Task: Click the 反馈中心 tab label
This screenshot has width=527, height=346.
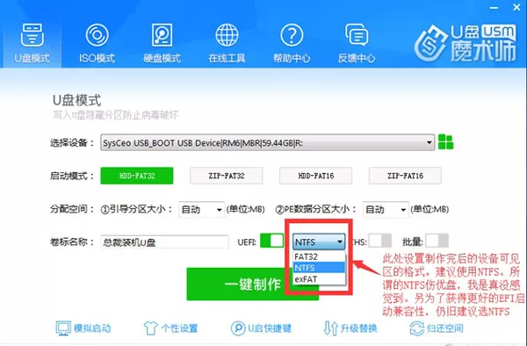Action: (357, 58)
